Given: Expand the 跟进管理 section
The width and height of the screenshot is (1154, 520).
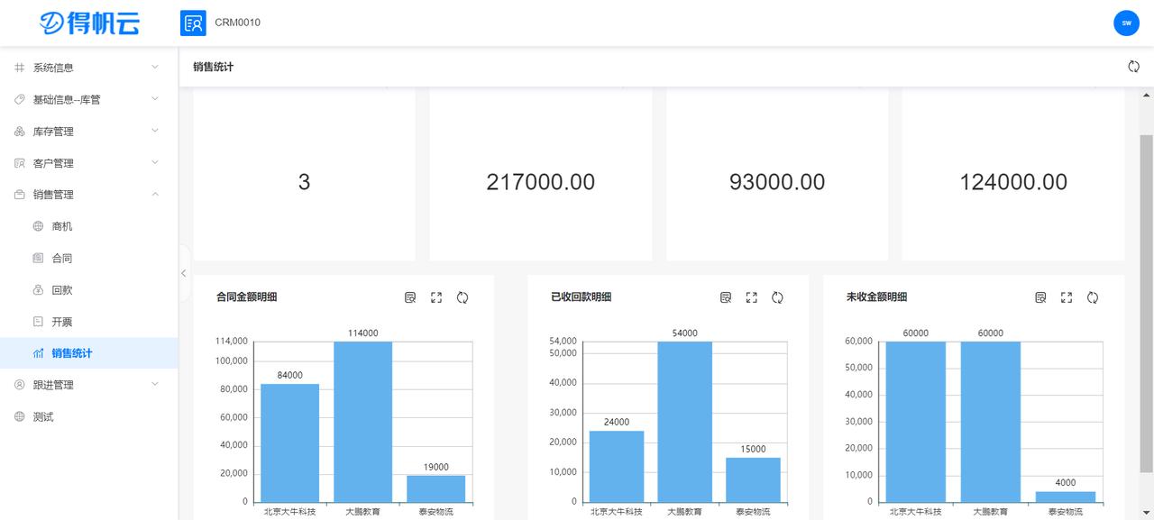Looking at the screenshot, I should pyautogui.click(x=54, y=384).
